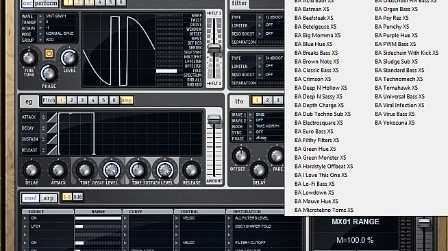
Task: Select envelope generator 6
Action: coord(114,100)
